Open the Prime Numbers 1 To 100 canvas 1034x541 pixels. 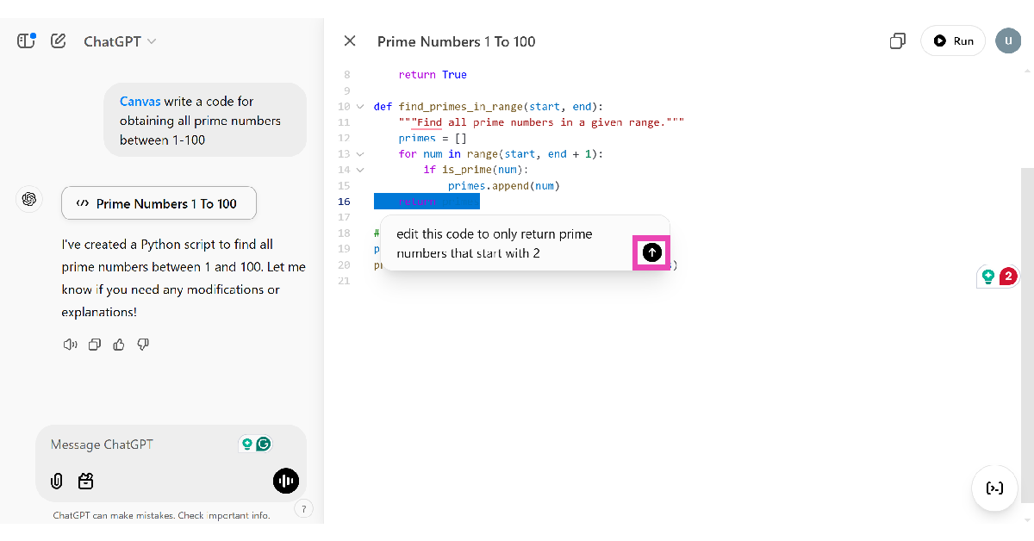159,203
